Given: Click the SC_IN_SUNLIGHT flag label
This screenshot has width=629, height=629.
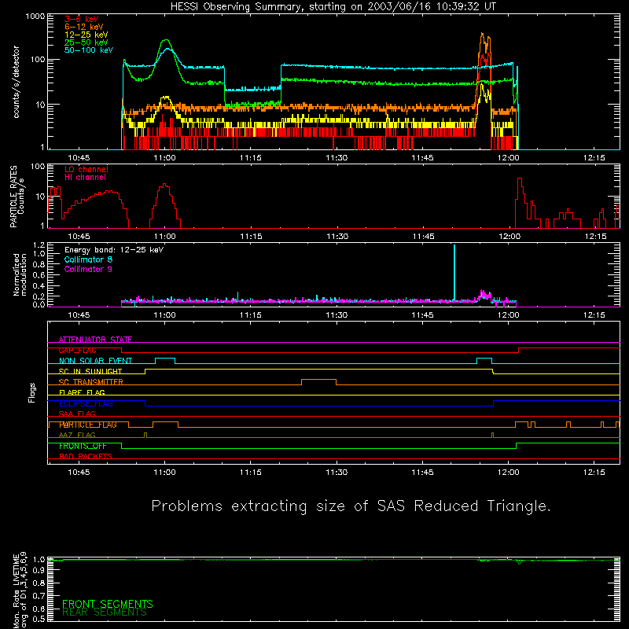Looking at the screenshot, I should (x=90, y=371).
